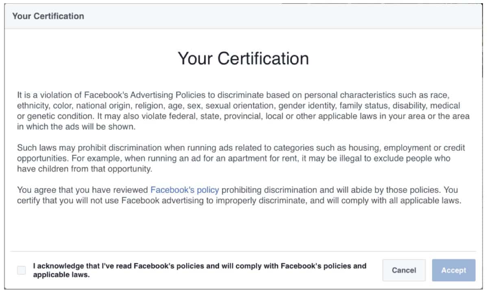Click the line starting 'Such laws may prohibit'
487x294 pixels.
point(240,148)
